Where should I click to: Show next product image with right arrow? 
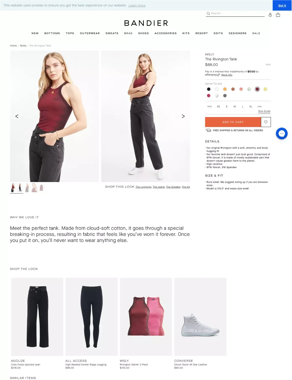[183, 116]
